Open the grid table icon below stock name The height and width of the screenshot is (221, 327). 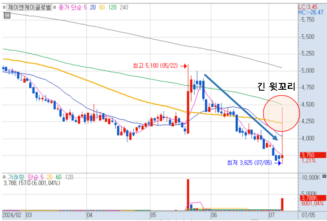(x=7, y=15)
